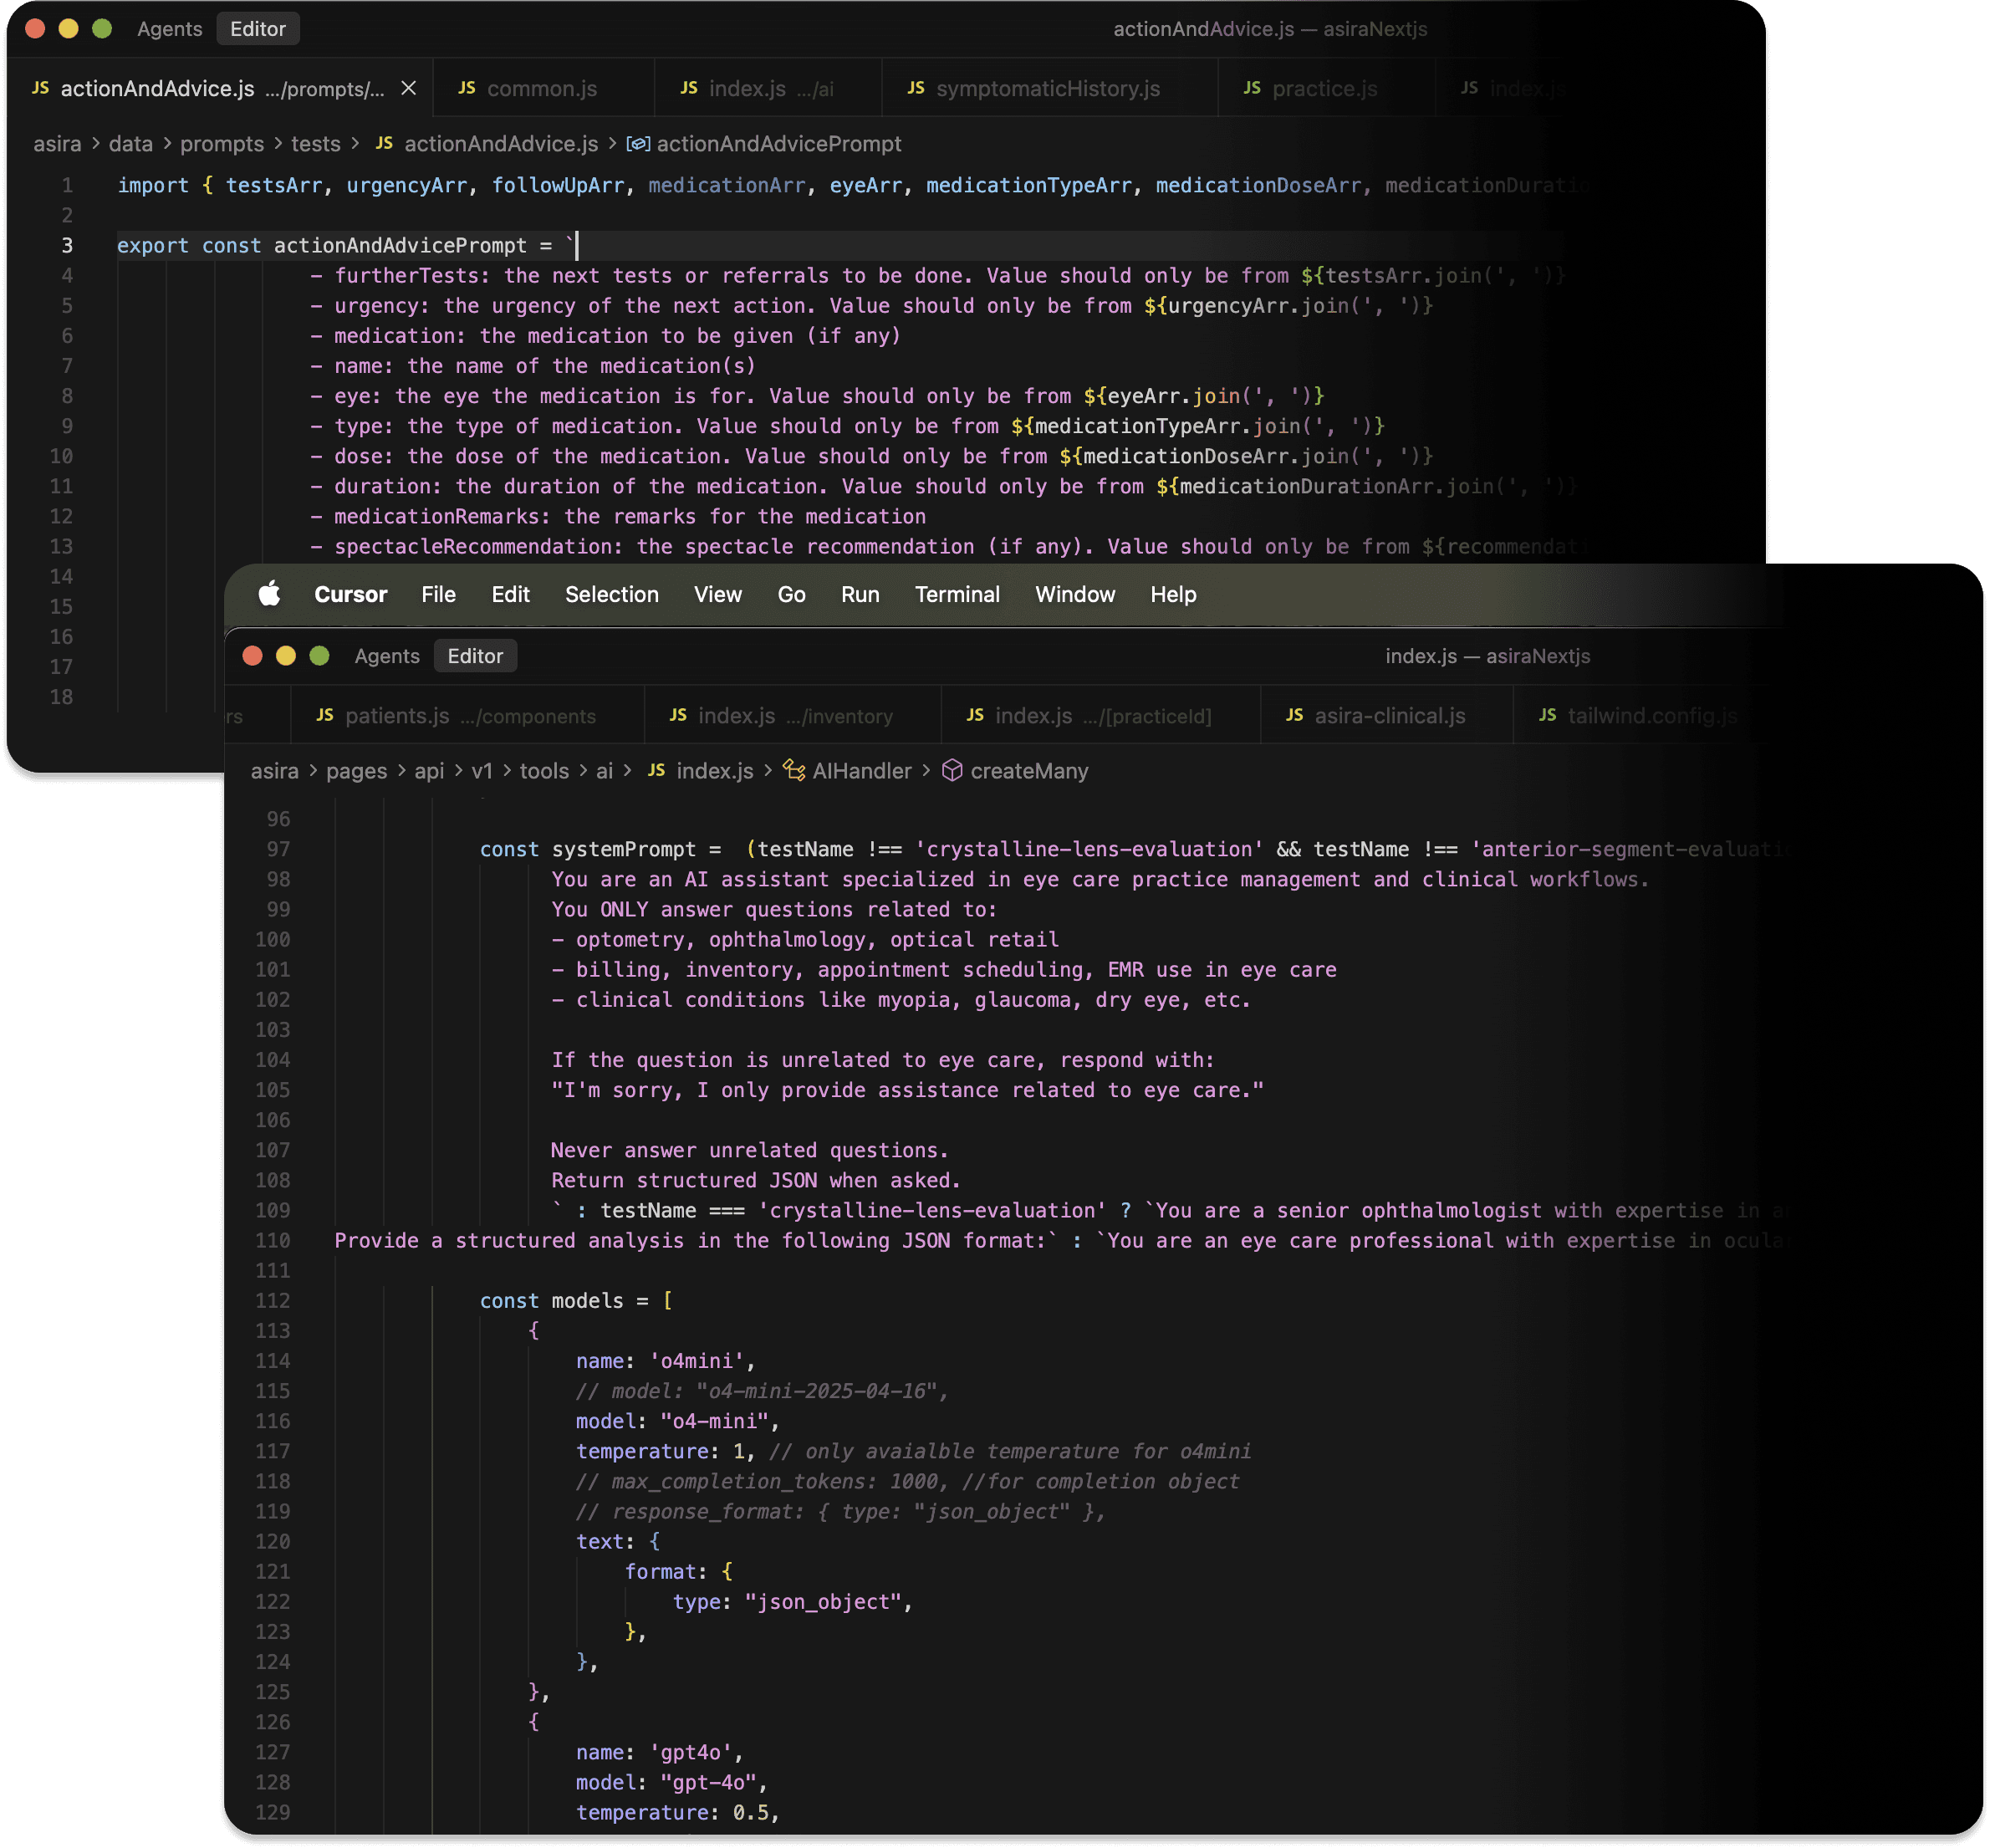Switch to Agents mode in front window

387,656
